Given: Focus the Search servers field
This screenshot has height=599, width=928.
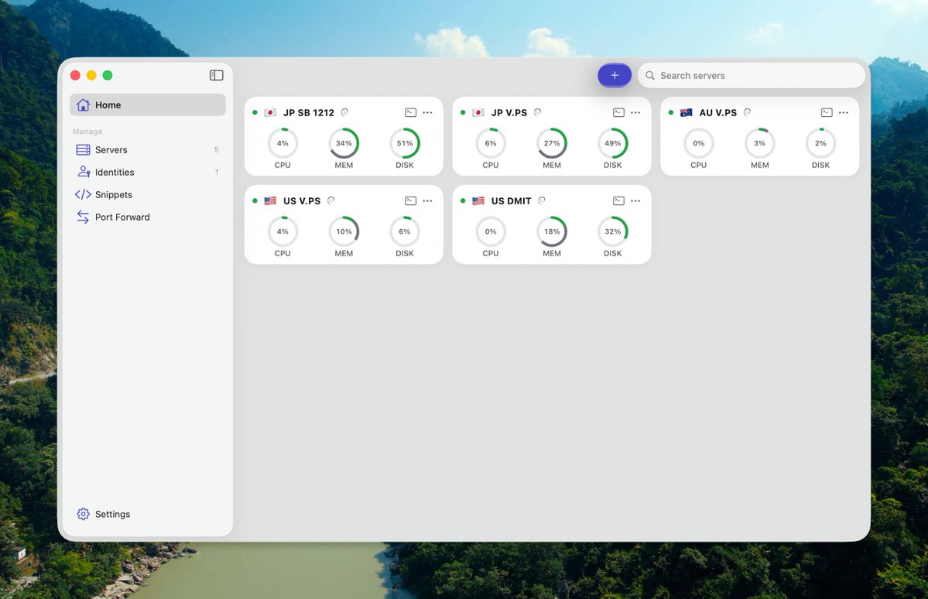Looking at the screenshot, I should click(x=751, y=75).
